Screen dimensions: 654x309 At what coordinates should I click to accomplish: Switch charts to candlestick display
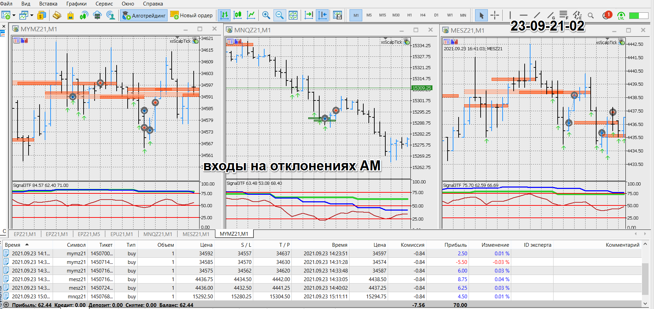pos(238,15)
